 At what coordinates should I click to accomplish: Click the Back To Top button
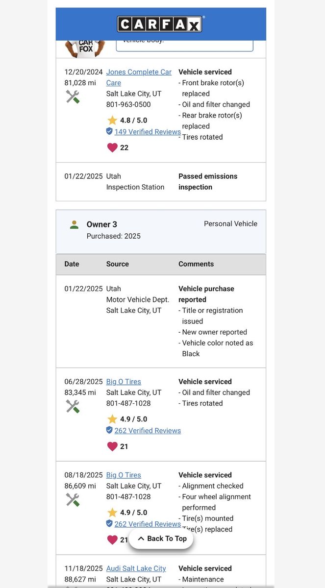tap(161, 539)
